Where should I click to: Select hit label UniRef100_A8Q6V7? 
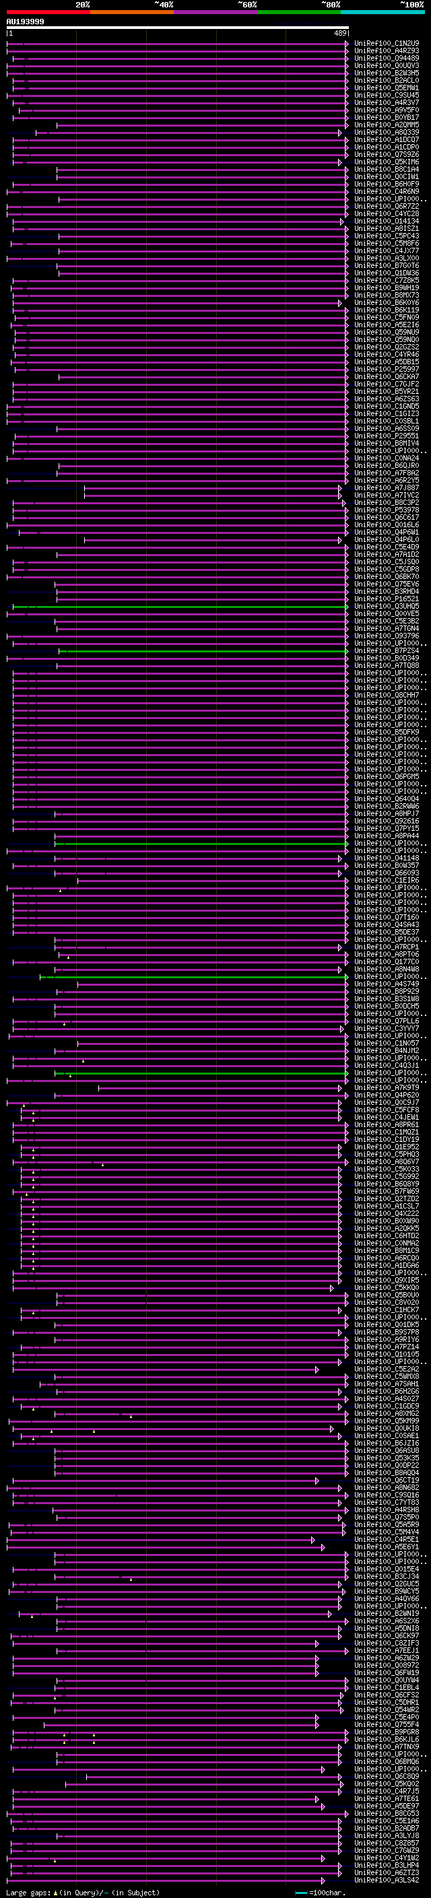[x=387, y=1162]
